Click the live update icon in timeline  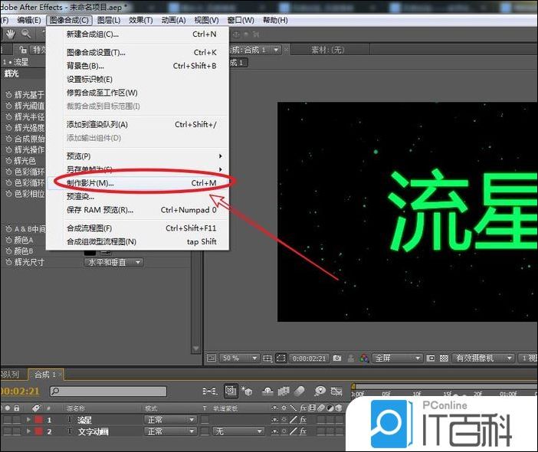point(231,391)
